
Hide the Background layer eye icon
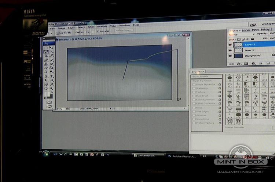[x=230, y=56]
